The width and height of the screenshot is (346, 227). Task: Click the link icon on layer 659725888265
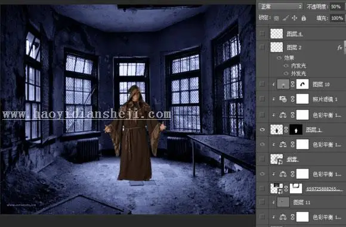click(286, 189)
